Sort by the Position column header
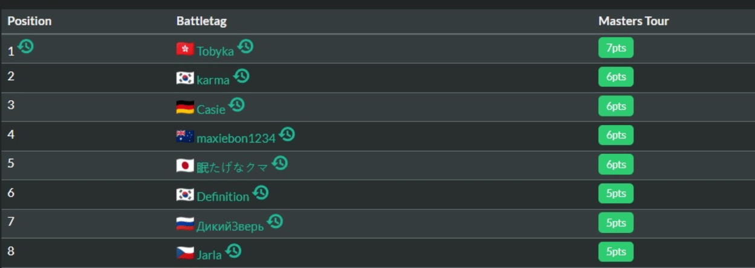Screen dimensions: 755x268 tap(30, 21)
